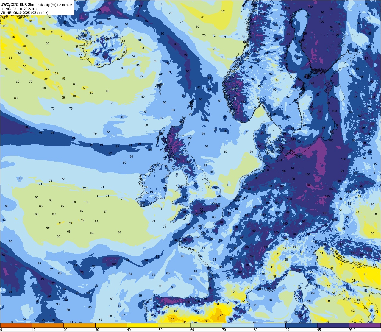The image size is (381, 332).
Task: Click the purple legend swatch above 99.9%
Action: (x=365, y=325)
